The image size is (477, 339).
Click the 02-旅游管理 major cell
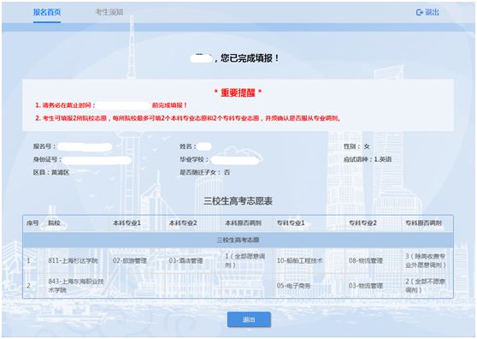click(130, 261)
